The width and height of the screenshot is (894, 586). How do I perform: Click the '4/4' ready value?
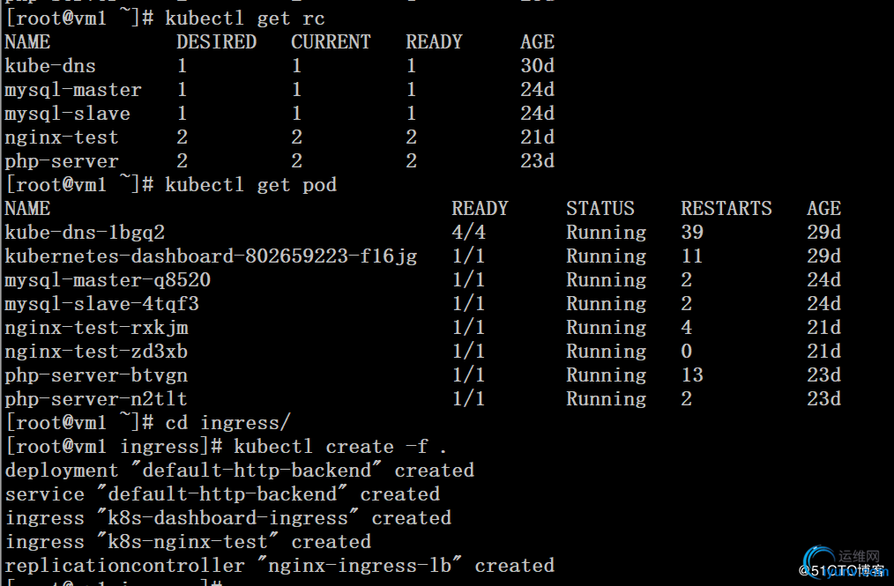click(469, 233)
